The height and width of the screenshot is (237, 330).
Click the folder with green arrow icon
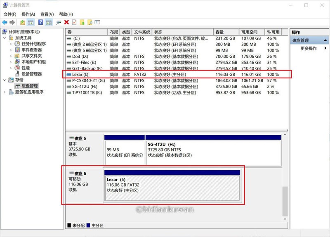(82, 22)
